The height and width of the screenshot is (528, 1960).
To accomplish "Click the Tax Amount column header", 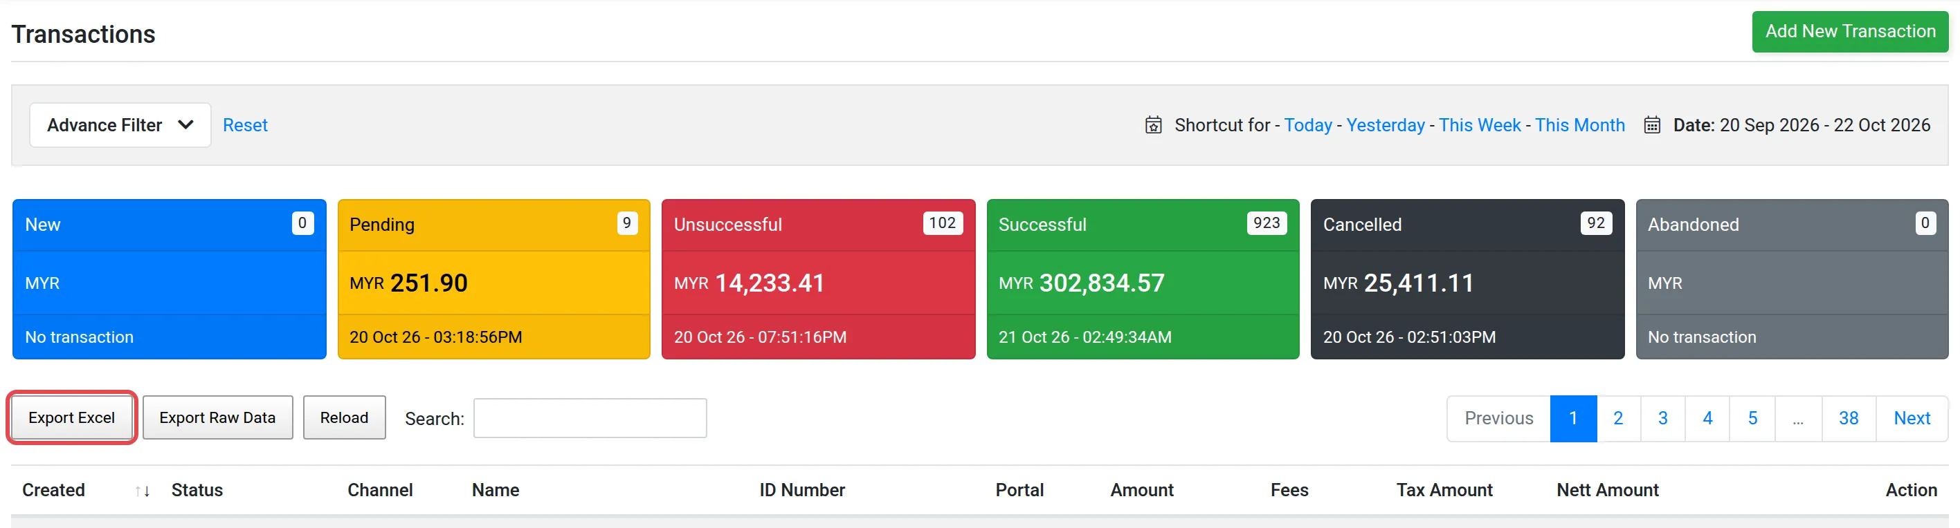I will [1444, 491].
